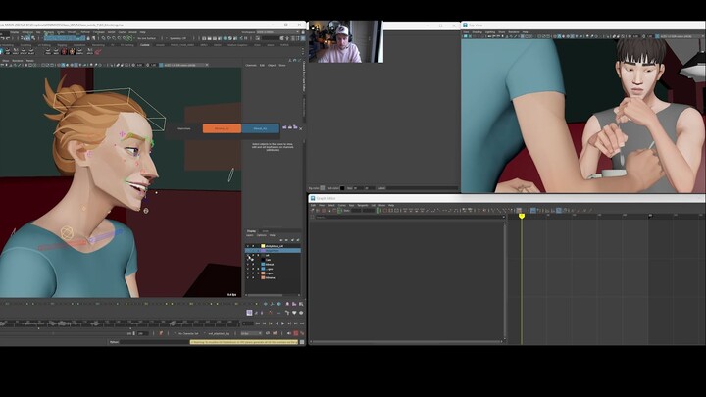
Task: Open the Channels menu in Channel Box
Action: click(x=251, y=66)
